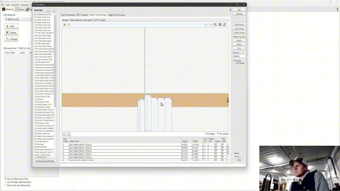This screenshot has width=340, height=191.
Task: Undo the last change in the tool group view
Action: (206, 24)
